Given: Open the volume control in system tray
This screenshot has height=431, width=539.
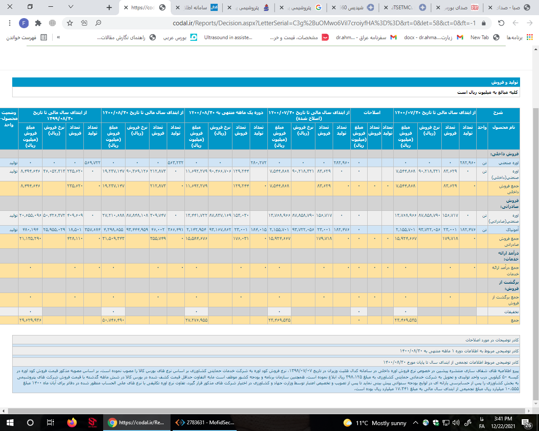Looking at the screenshot, I should point(457,423).
